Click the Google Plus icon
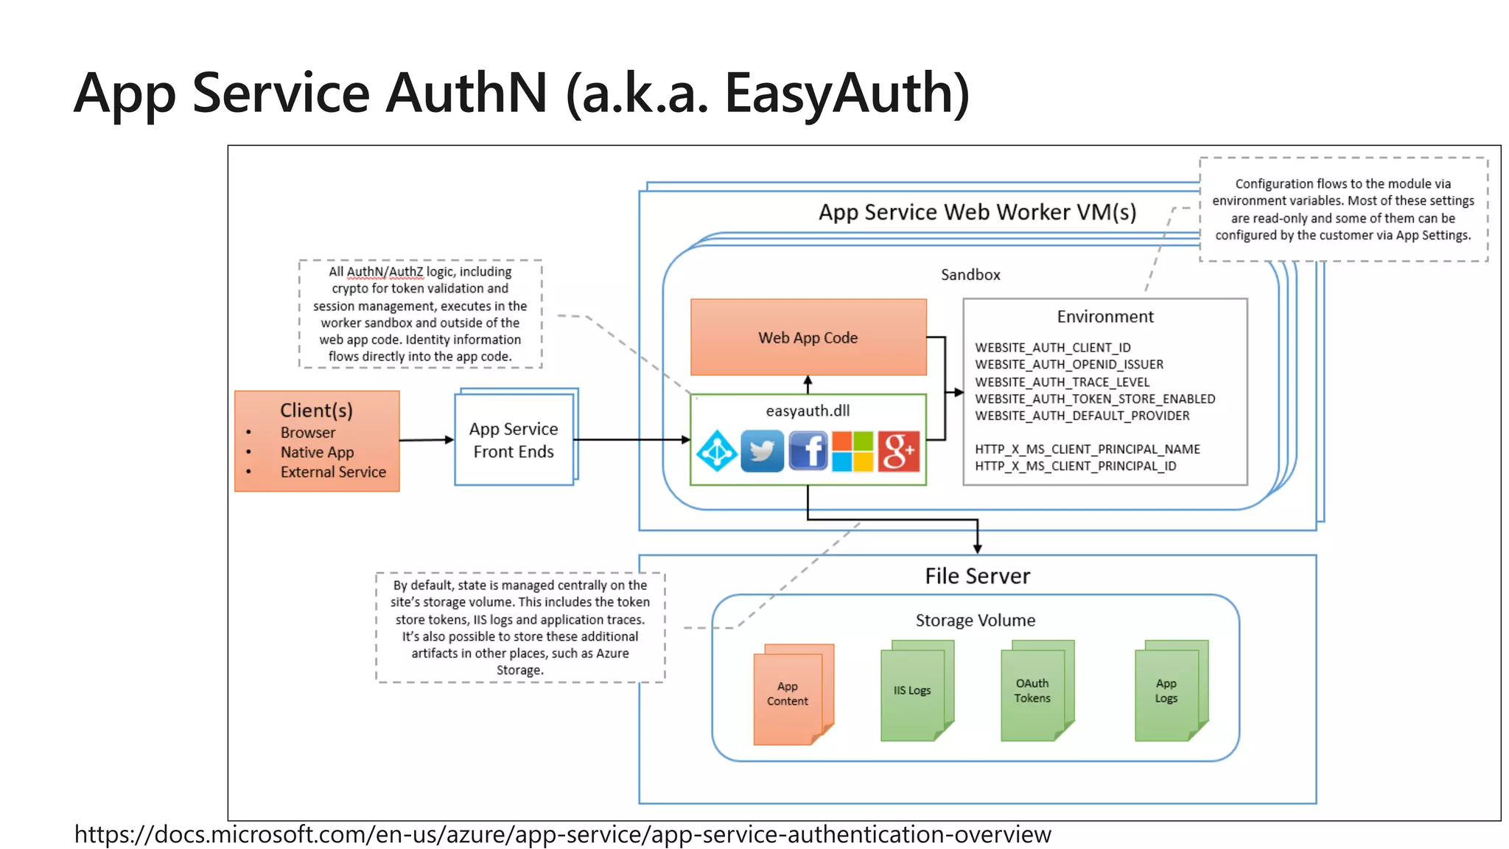1509x849 pixels. [898, 451]
